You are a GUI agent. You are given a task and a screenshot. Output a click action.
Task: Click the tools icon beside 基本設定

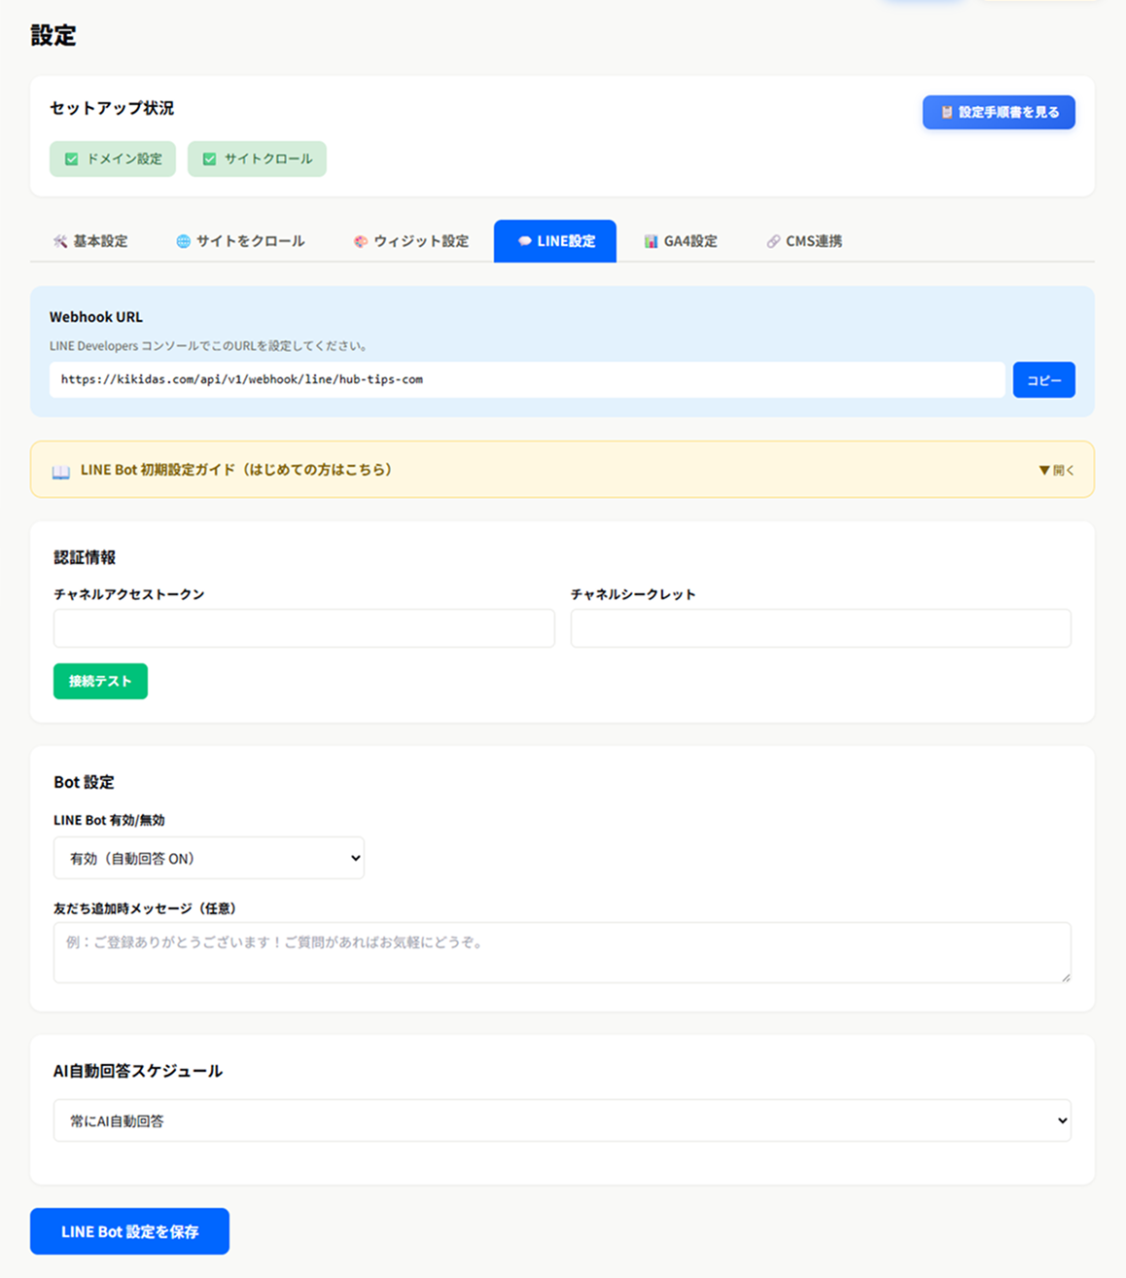click(x=60, y=241)
